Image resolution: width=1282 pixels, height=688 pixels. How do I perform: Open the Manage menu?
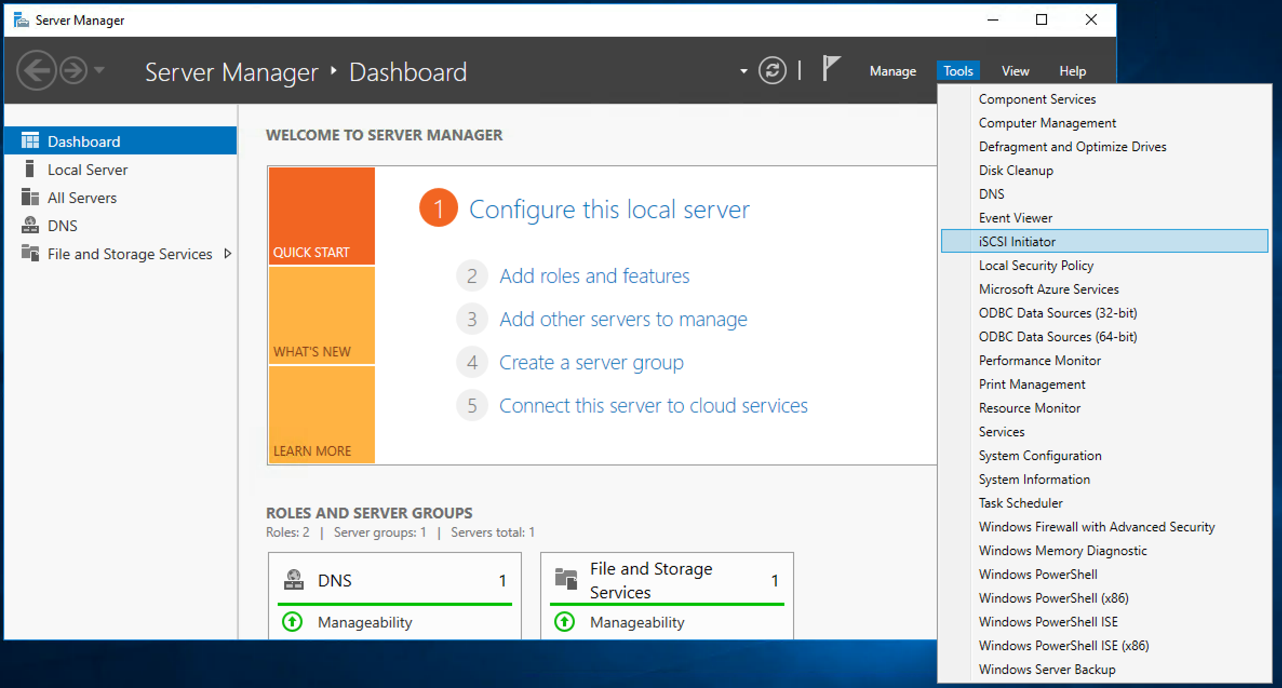coord(892,71)
